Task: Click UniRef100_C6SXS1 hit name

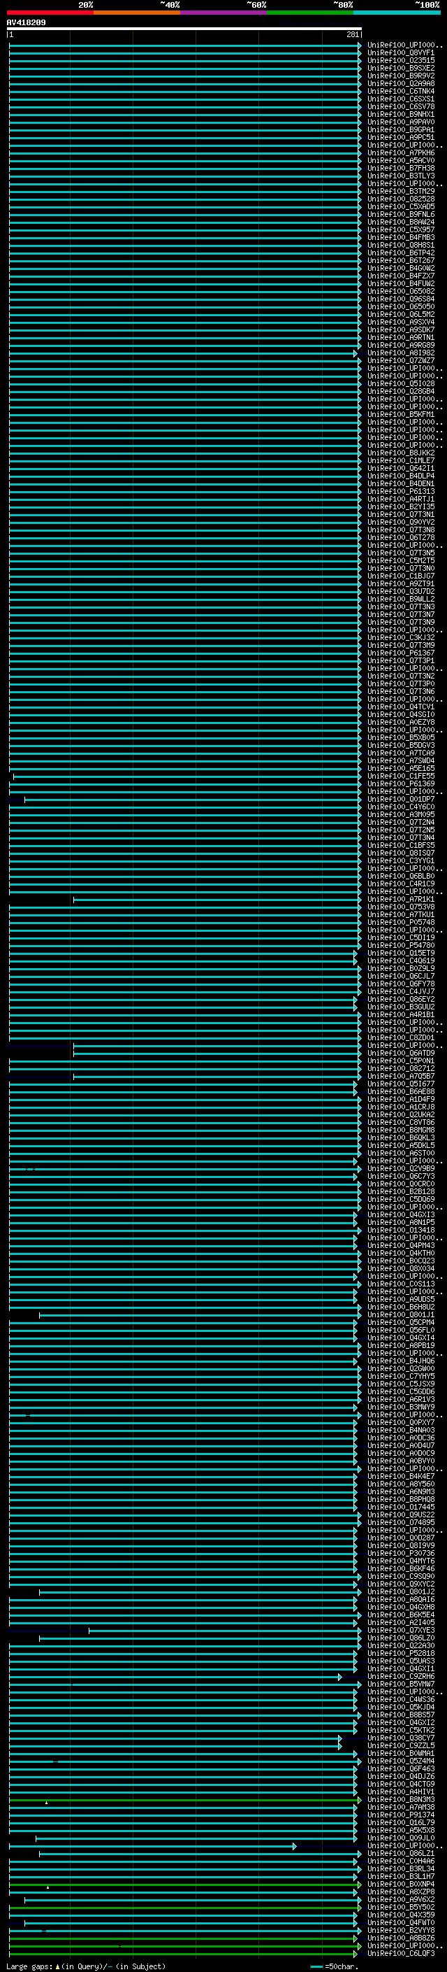Action: (401, 99)
